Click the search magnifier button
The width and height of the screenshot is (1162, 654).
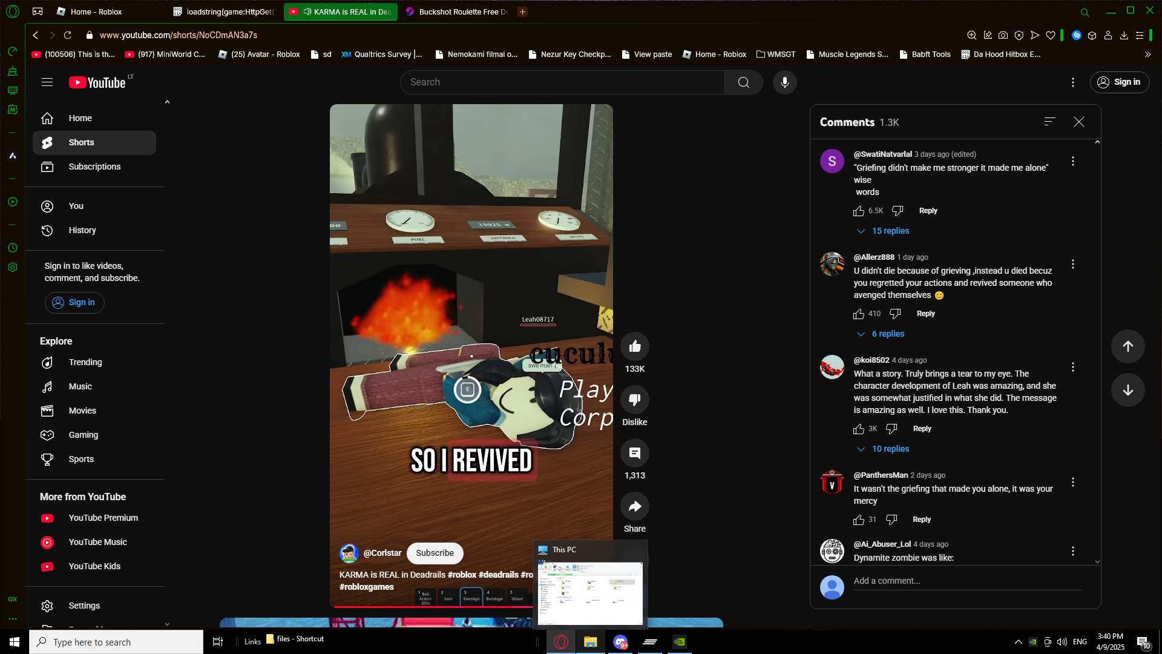pyautogui.click(x=743, y=82)
